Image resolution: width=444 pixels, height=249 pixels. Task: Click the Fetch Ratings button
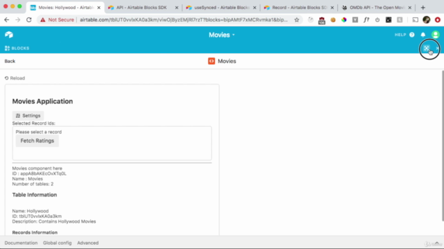[37, 140]
